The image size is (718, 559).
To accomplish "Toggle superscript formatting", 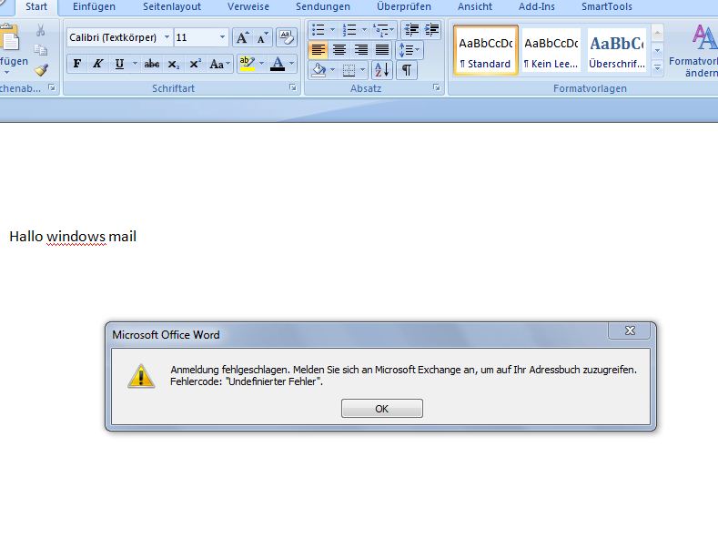I will tap(195, 64).
